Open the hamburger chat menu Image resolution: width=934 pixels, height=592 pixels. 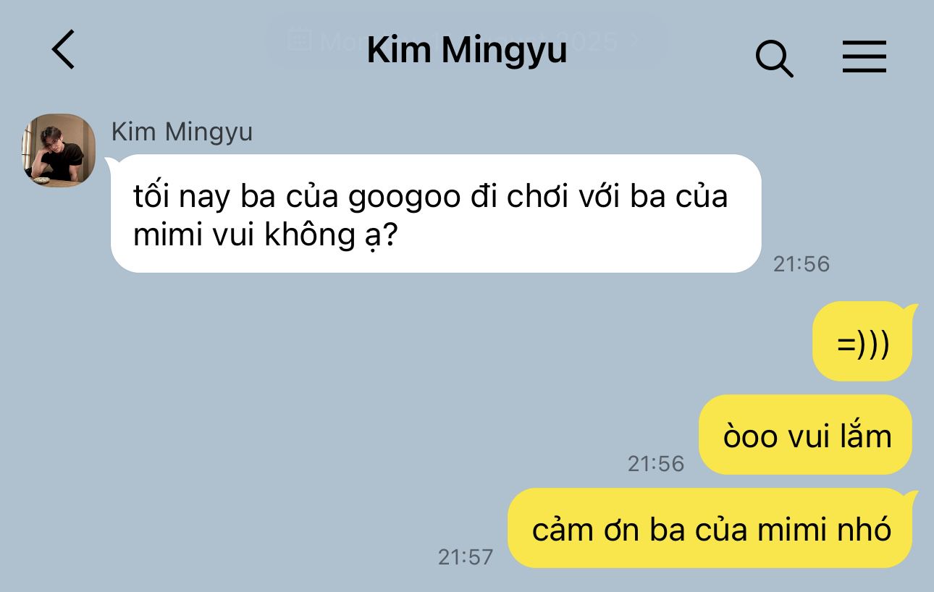tap(864, 56)
